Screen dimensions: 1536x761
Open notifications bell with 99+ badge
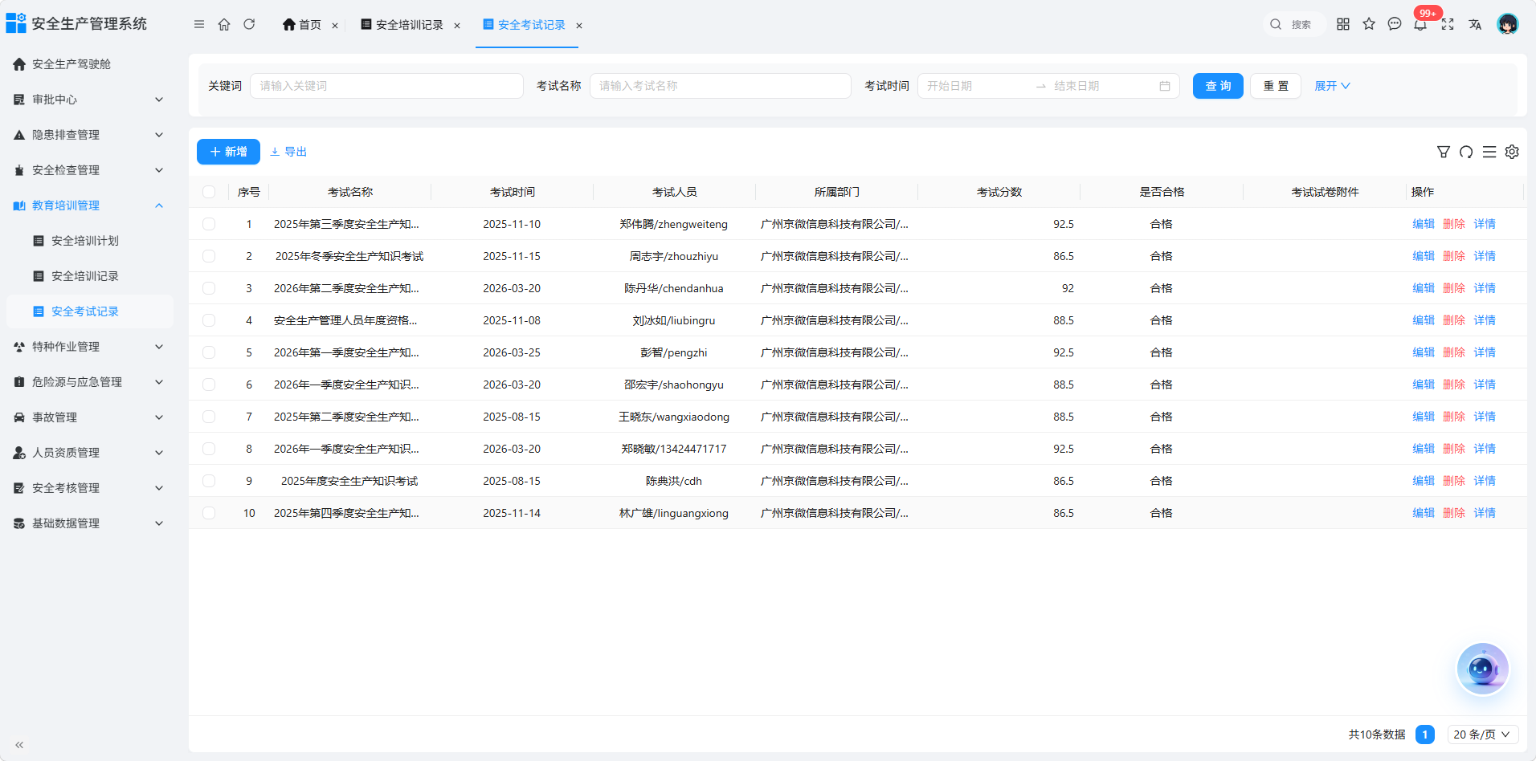[1420, 24]
